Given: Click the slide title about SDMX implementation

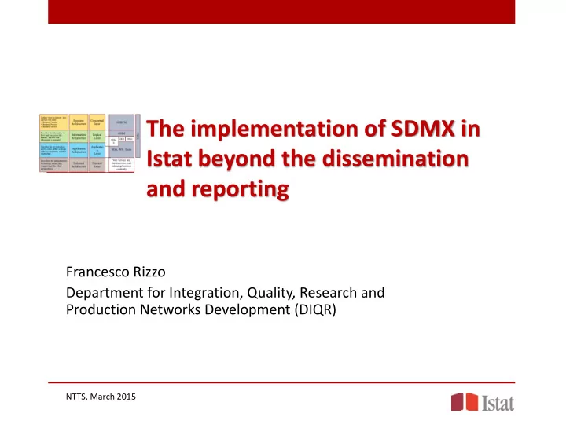Looking at the screenshot, I should [x=313, y=159].
